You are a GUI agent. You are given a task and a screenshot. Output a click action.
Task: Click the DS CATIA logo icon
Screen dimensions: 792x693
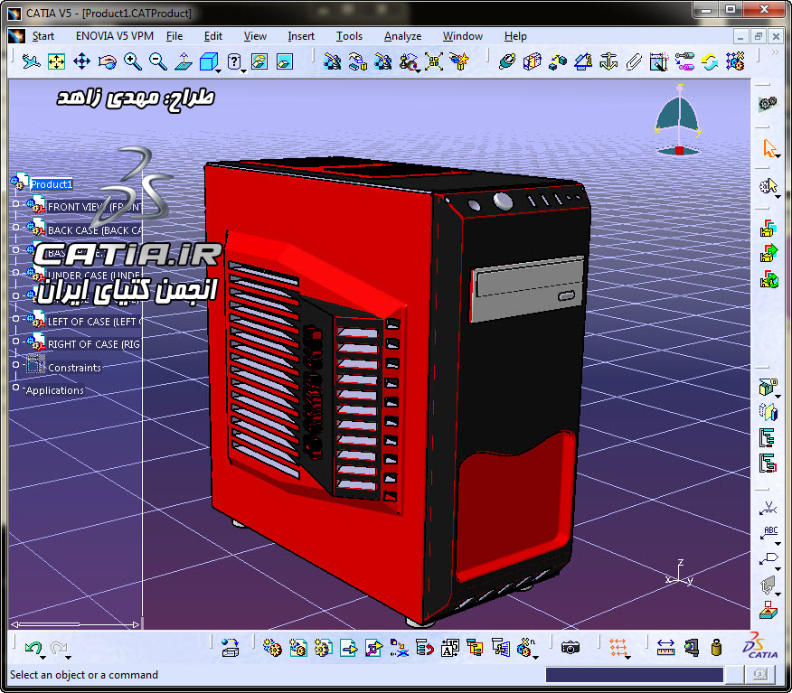point(759,645)
